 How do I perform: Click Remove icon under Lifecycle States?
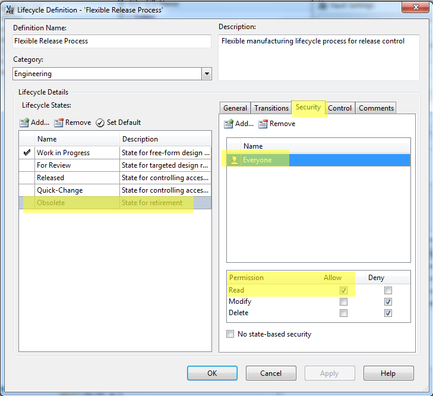pyautogui.click(x=59, y=122)
